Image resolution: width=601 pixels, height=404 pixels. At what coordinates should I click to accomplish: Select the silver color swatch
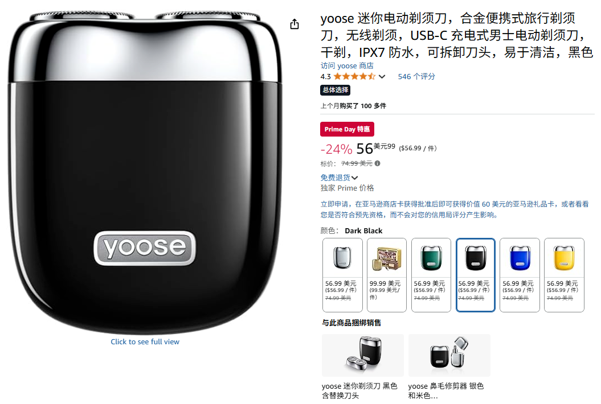click(x=343, y=275)
